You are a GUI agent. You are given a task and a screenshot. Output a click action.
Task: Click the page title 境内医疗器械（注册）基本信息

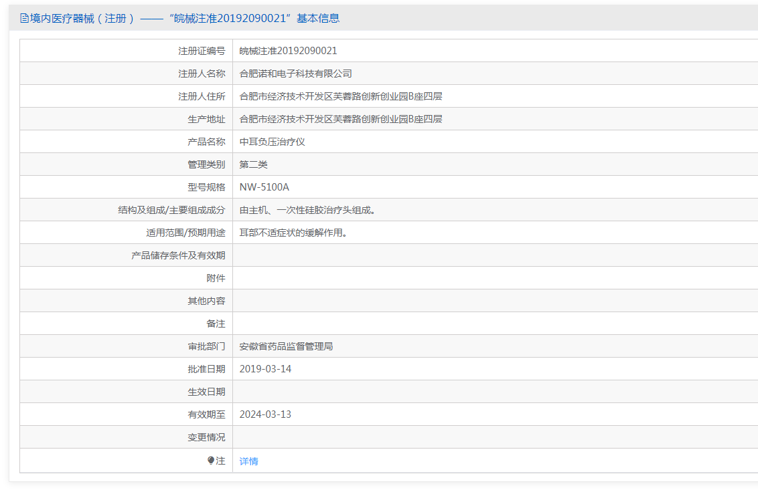[184, 18]
